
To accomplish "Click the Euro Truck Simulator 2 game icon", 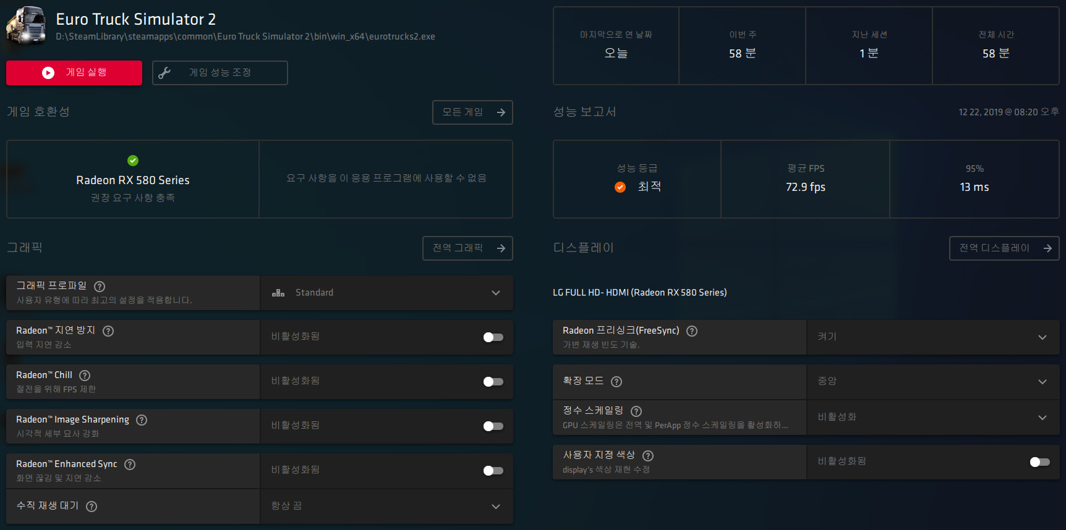I will pyautogui.click(x=26, y=25).
